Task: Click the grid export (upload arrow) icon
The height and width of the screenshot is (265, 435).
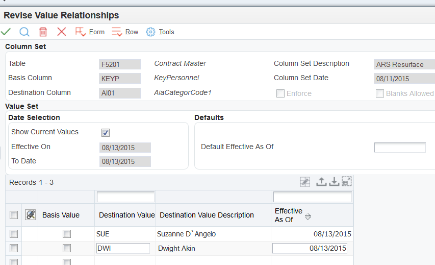Action: [321, 182]
